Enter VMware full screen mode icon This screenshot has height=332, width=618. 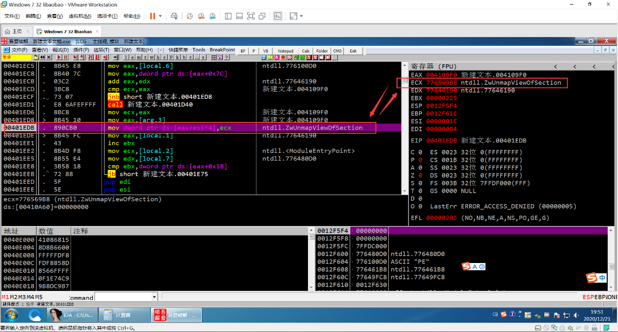click(251, 16)
